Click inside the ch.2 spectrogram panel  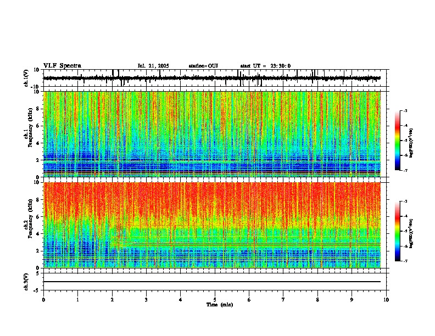(212, 225)
